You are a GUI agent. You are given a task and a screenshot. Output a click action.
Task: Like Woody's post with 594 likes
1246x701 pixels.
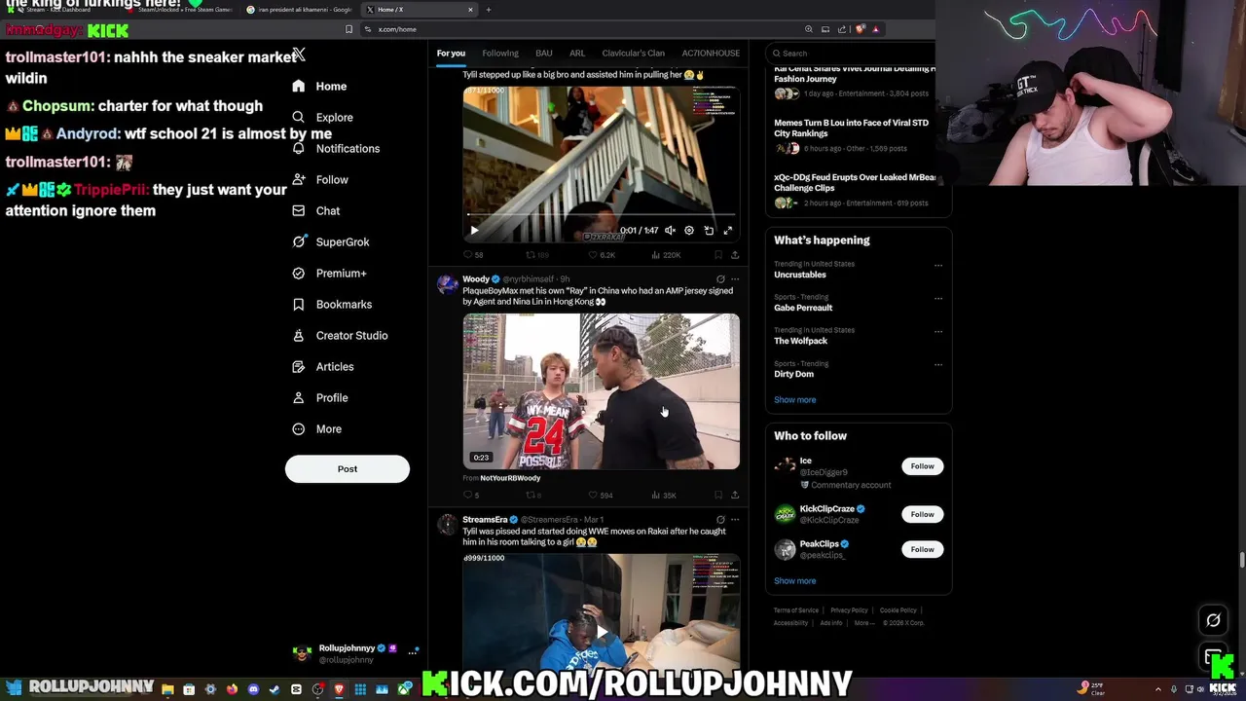603,496
